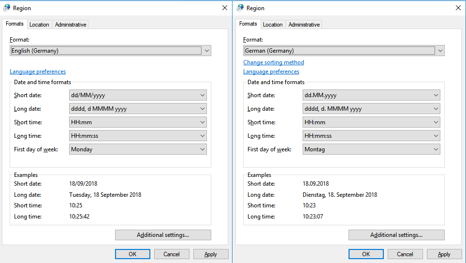Switch to Location tab in the left dialog

[x=39, y=25]
